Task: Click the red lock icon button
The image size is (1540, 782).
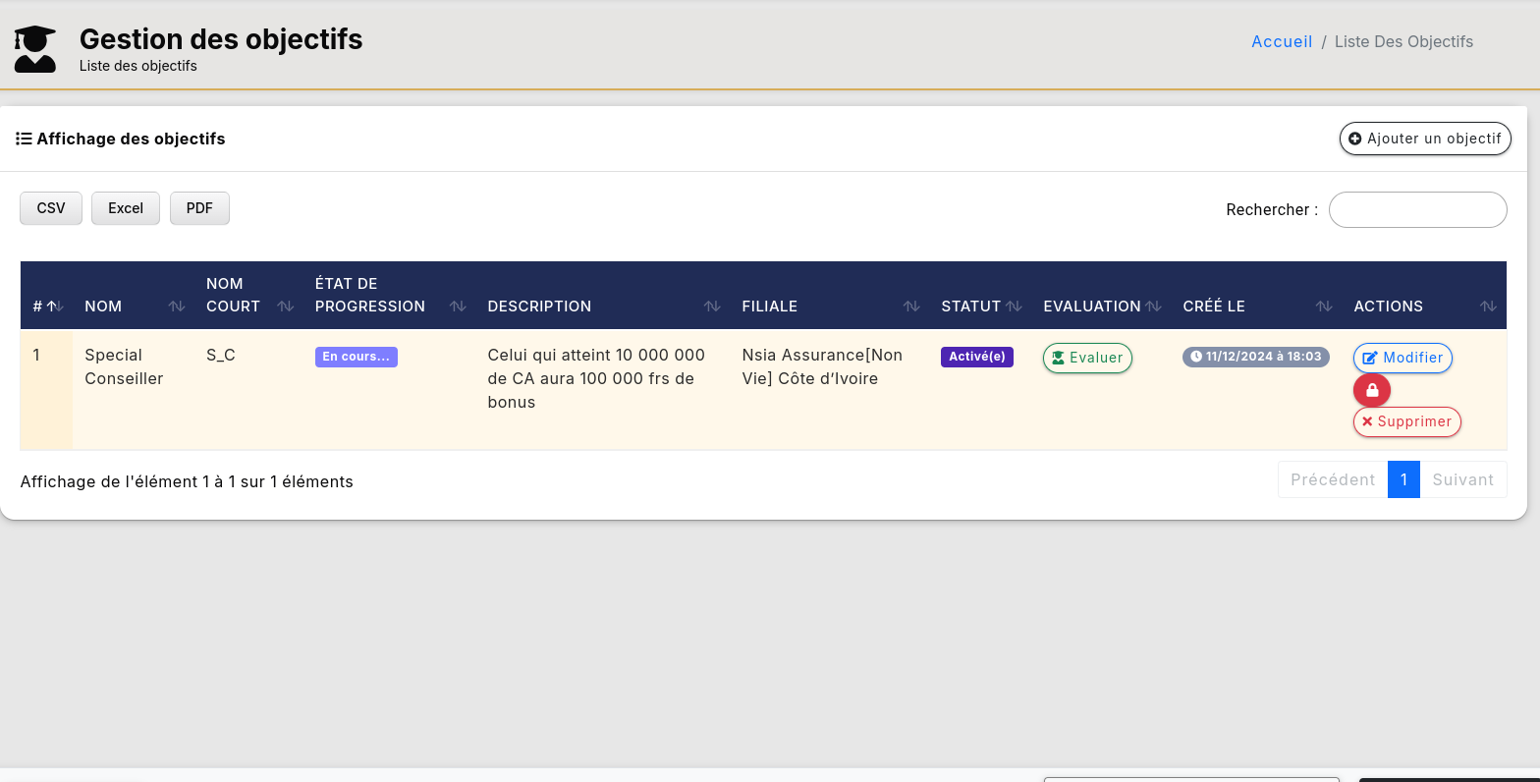Action: tap(1372, 390)
